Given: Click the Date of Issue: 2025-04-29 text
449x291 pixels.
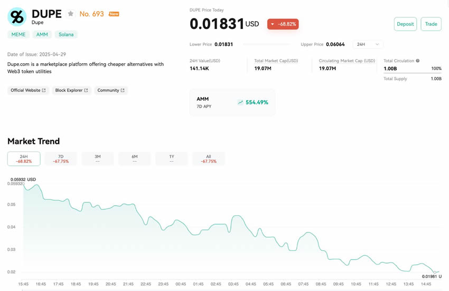Looking at the screenshot, I should tap(36, 54).
